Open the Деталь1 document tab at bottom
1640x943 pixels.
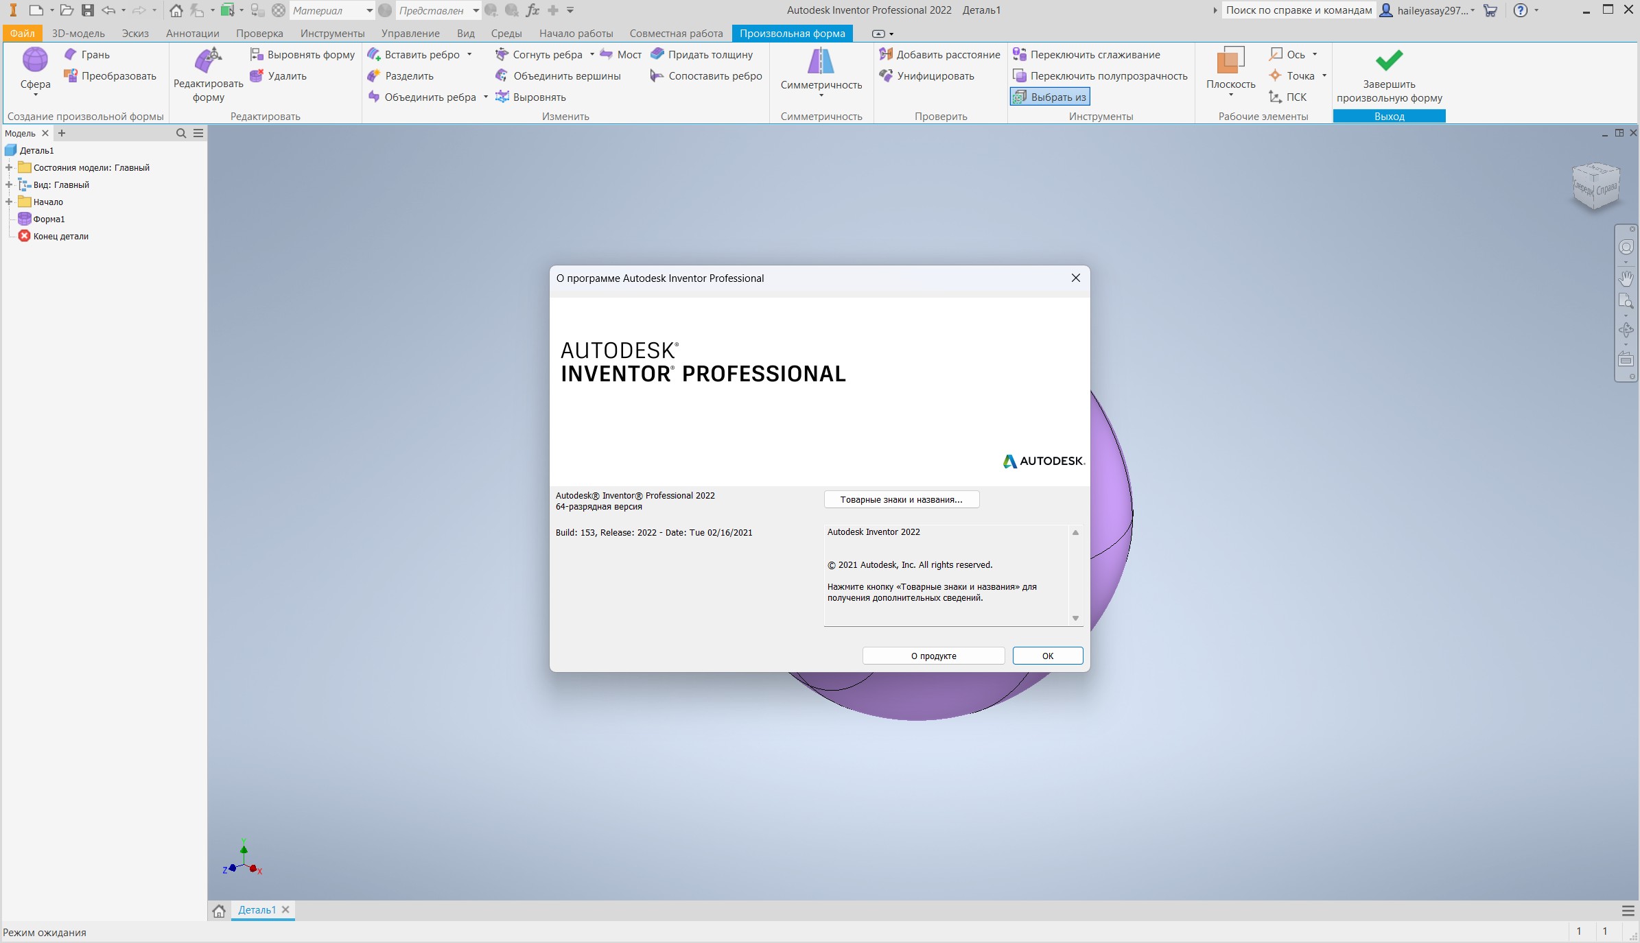click(257, 909)
